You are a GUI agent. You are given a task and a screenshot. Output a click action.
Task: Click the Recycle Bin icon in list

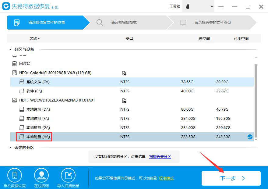coord(15,64)
